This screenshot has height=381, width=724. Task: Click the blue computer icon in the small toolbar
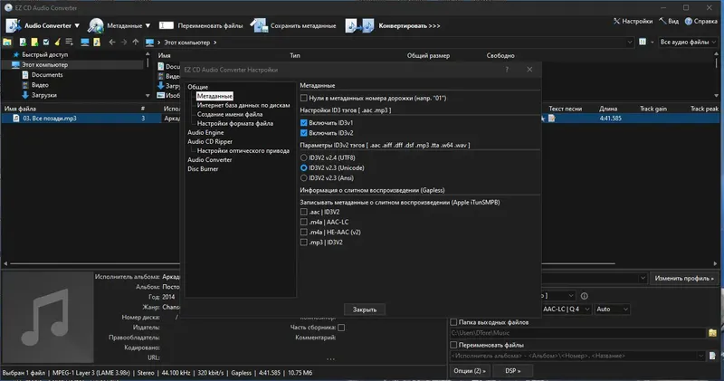coord(85,42)
